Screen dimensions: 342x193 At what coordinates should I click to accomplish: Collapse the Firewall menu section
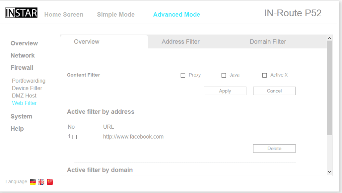pyautogui.click(x=22, y=68)
